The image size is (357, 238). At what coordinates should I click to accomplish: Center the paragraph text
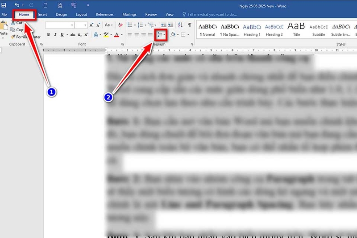pyautogui.click(x=137, y=35)
